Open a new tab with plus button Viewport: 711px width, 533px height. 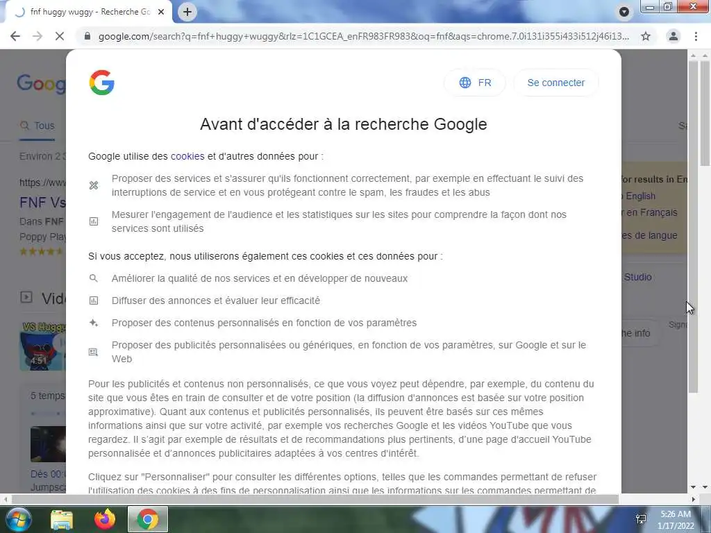(187, 12)
